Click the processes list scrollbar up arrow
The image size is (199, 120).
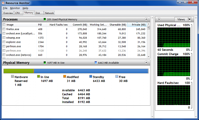tap(149, 24)
